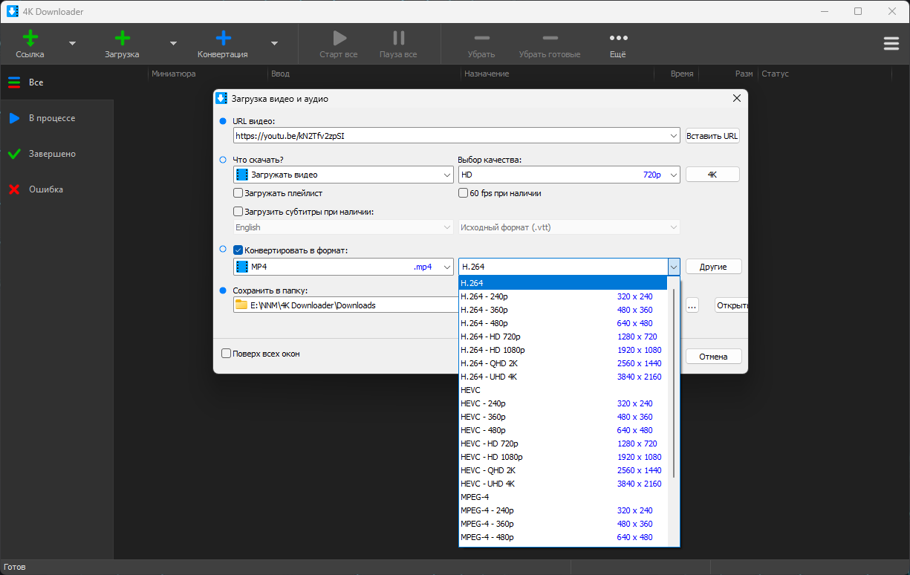910x575 pixels.
Task: Show Завершено downloads
Action: point(56,154)
